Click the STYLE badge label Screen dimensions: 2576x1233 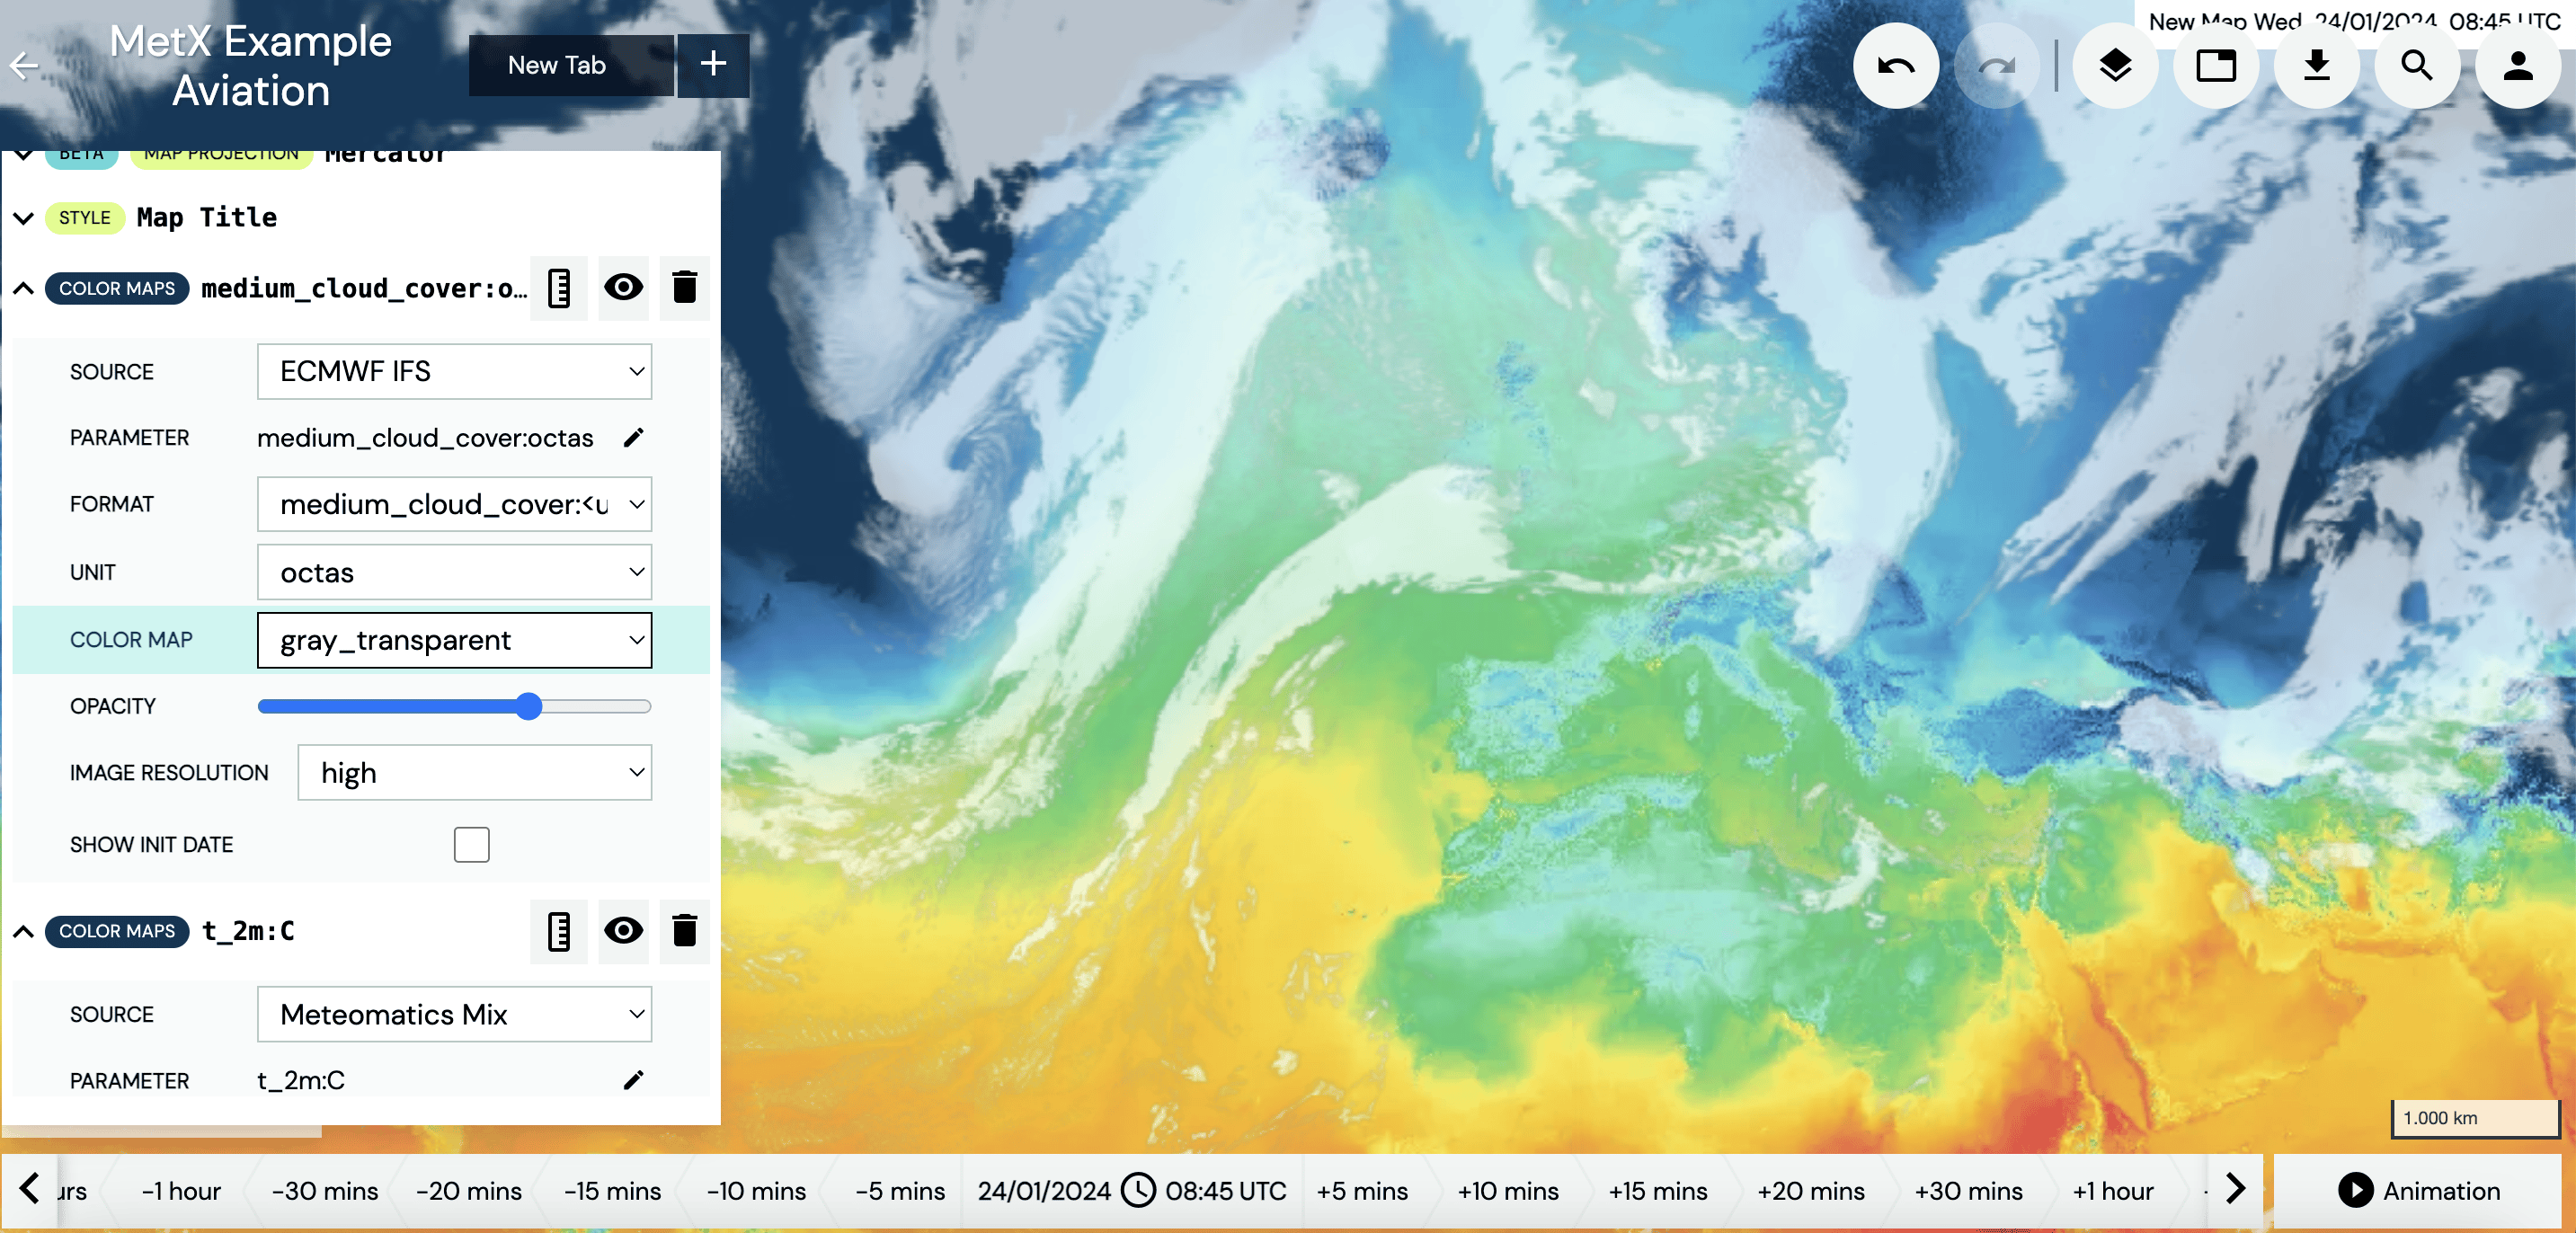click(84, 218)
